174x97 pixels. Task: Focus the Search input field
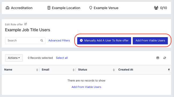(x=25, y=41)
